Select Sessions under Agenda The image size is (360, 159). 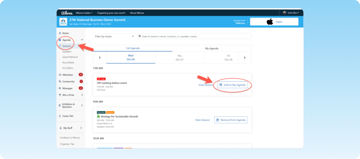(x=67, y=46)
